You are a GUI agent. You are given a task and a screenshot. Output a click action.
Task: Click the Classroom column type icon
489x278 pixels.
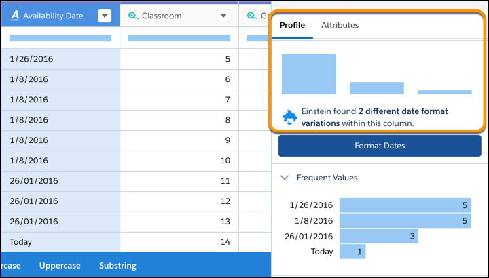click(x=133, y=16)
